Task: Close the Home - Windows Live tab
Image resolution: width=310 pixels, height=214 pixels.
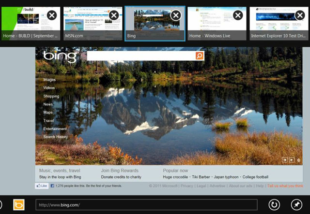Action: tap(238, 15)
